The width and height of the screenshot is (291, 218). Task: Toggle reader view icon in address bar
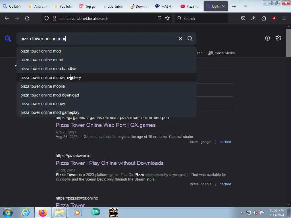pyautogui.click(x=159, y=18)
